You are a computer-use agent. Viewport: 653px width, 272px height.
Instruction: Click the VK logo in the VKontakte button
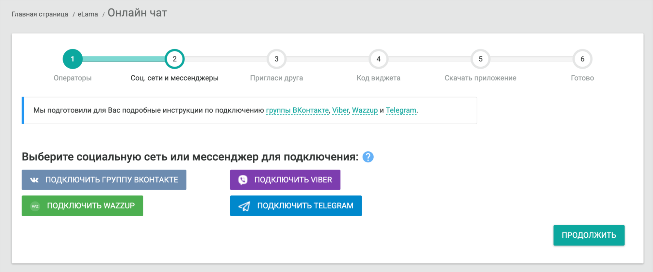click(x=34, y=180)
